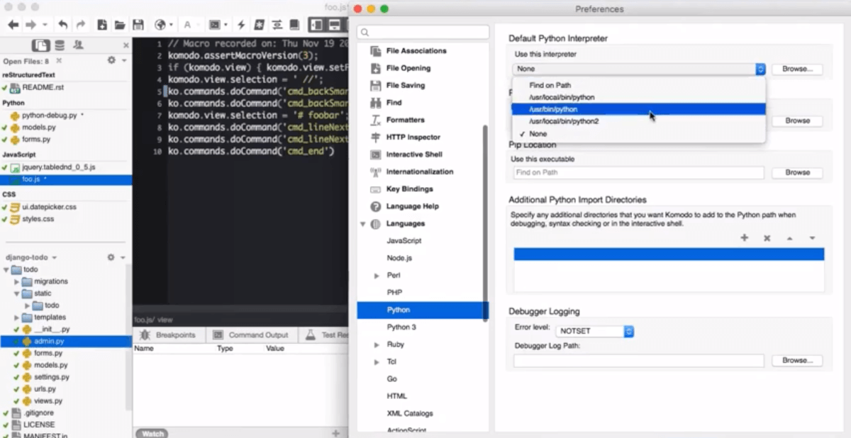Select settings.py in the project tree

pyautogui.click(x=50, y=377)
